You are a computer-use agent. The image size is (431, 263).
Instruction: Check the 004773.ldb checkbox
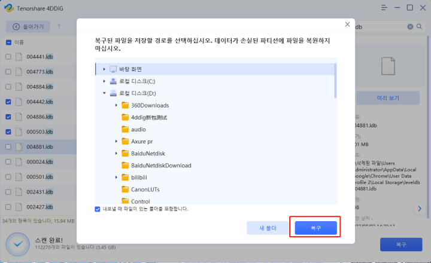coord(8,72)
